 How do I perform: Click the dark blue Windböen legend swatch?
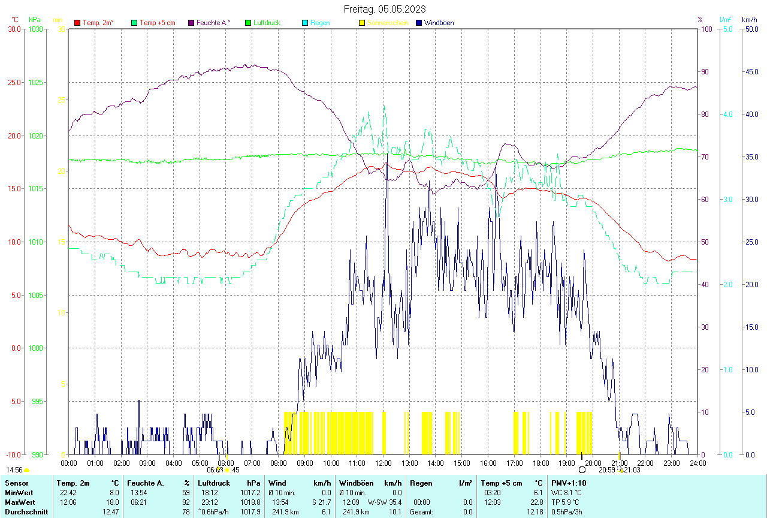pos(419,23)
